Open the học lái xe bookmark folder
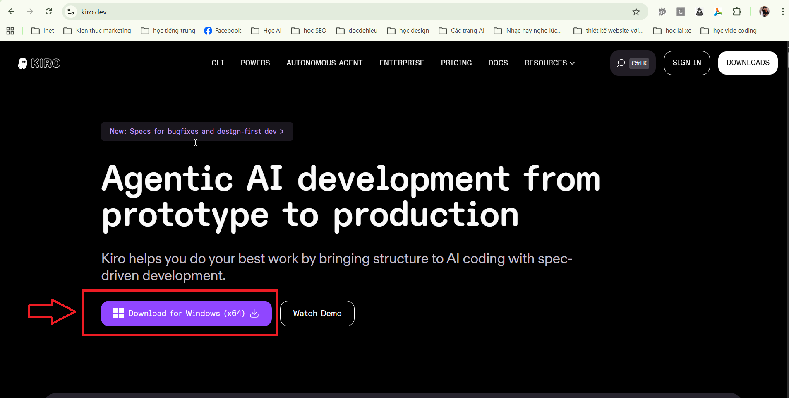The height and width of the screenshot is (398, 789). pyautogui.click(x=672, y=31)
